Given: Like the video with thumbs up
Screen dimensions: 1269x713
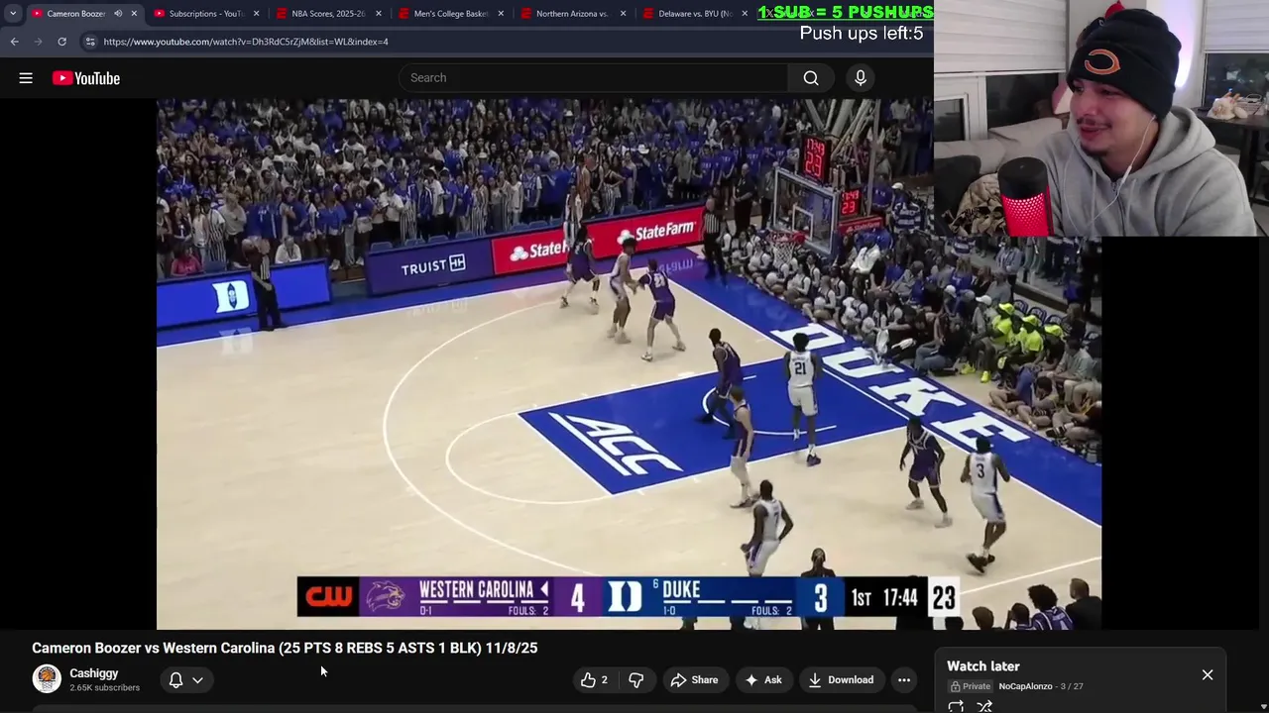Looking at the screenshot, I should click(594, 680).
